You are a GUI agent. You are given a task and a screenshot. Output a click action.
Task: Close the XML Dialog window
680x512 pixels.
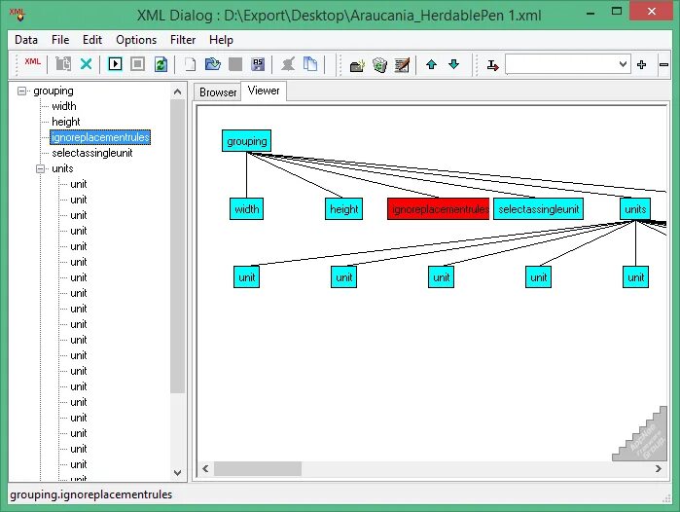(x=651, y=12)
